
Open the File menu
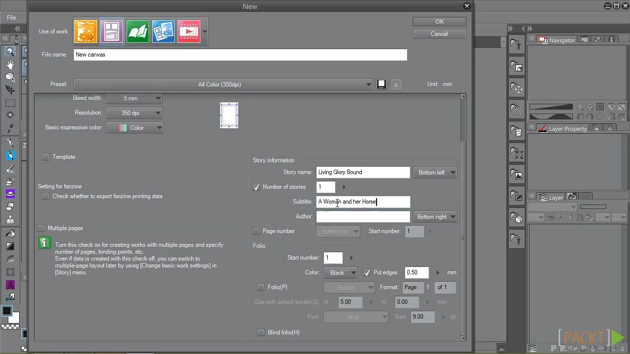coord(11,18)
